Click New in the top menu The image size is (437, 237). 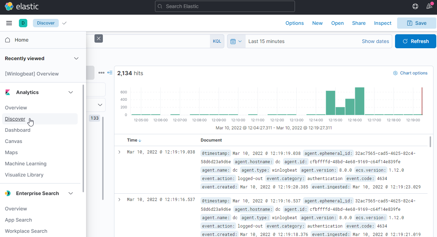click(x=317, y=23)
